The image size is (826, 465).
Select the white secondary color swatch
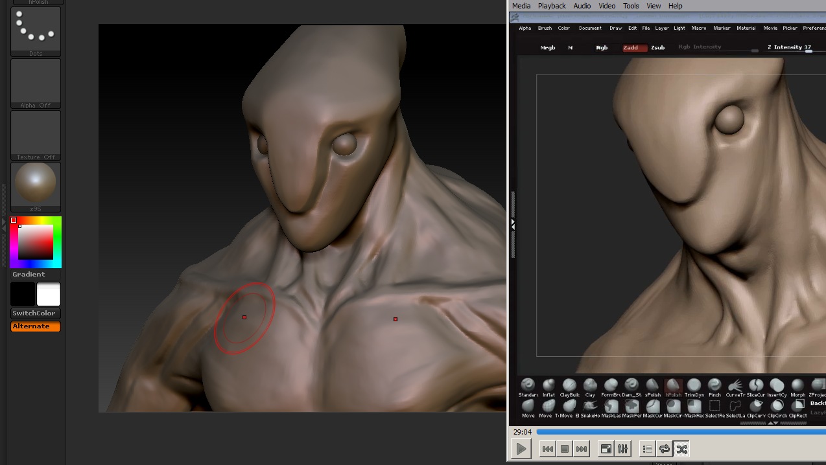[x=49, y=295]
